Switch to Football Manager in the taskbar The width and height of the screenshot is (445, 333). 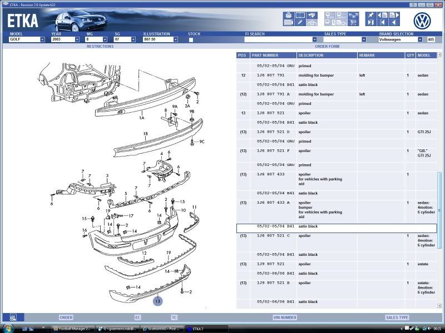(73, 329)
